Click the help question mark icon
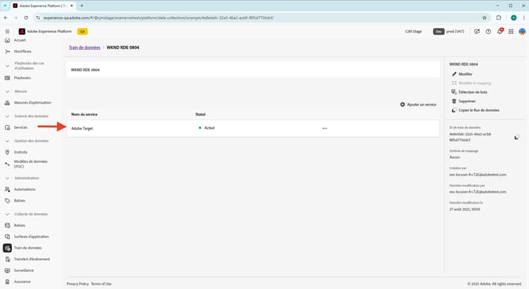The image size is (529, 289). pos(488,31)
